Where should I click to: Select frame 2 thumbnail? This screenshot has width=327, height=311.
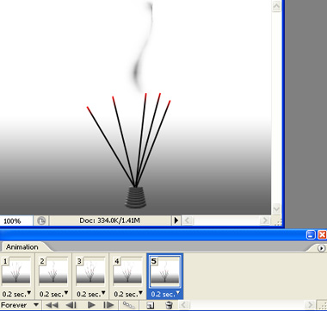pos(53,271)
